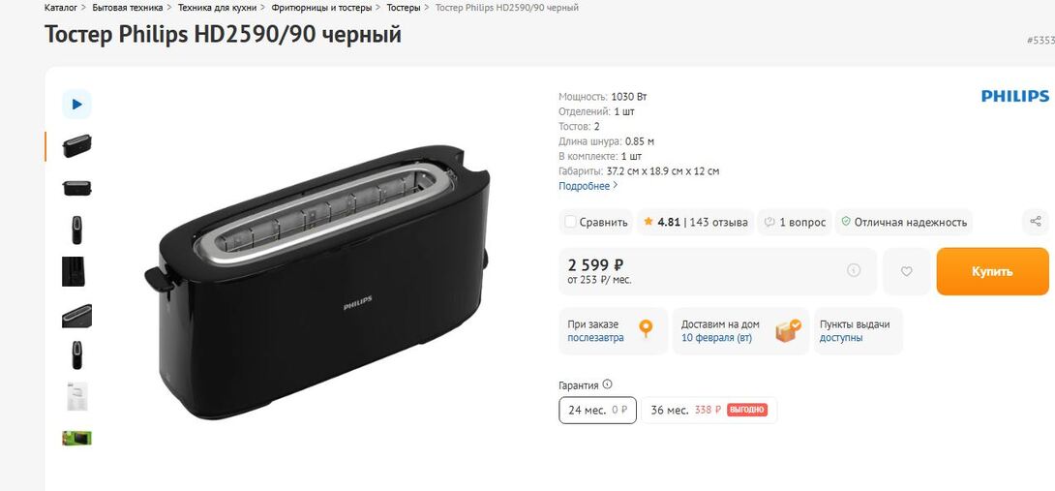Go to Тостеры breadcrumb category
Screen dimensions: 1055x491
(404, 8)
